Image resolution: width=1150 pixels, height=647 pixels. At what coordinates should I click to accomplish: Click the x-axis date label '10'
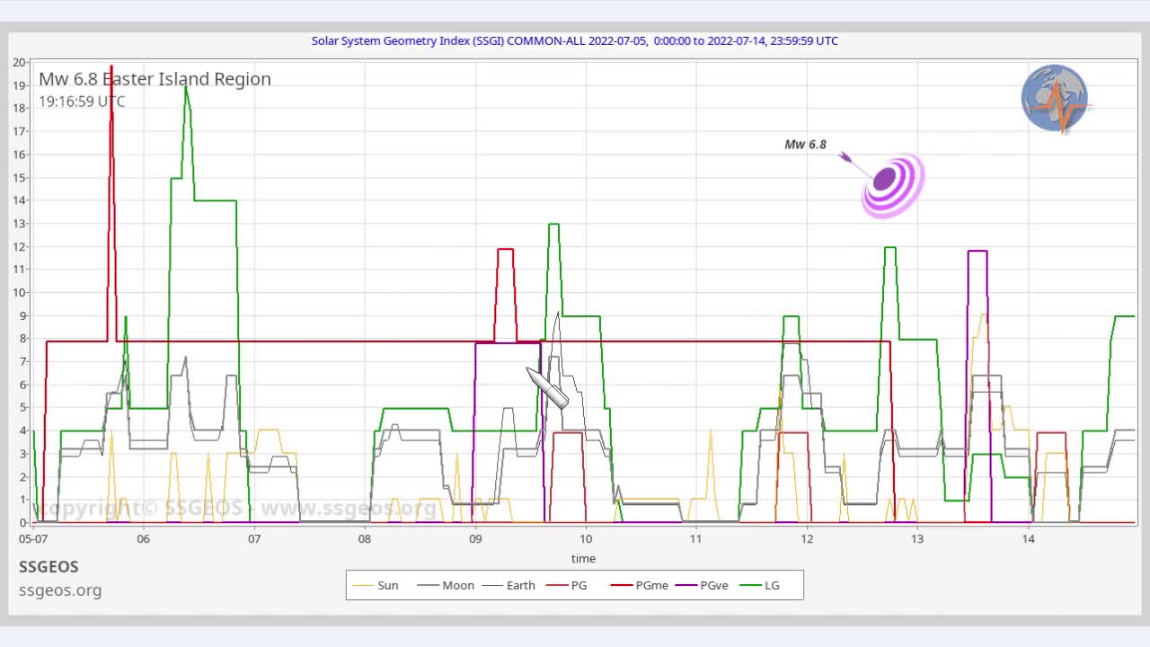click(586, 538)
